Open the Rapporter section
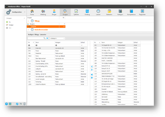Viewport: 165px width, 117px height. click(x=142, y=12)
